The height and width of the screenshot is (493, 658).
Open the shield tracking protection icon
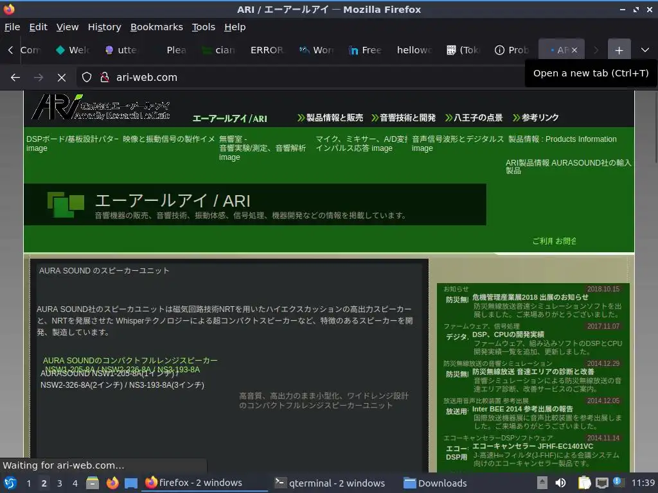click(87, 77)
